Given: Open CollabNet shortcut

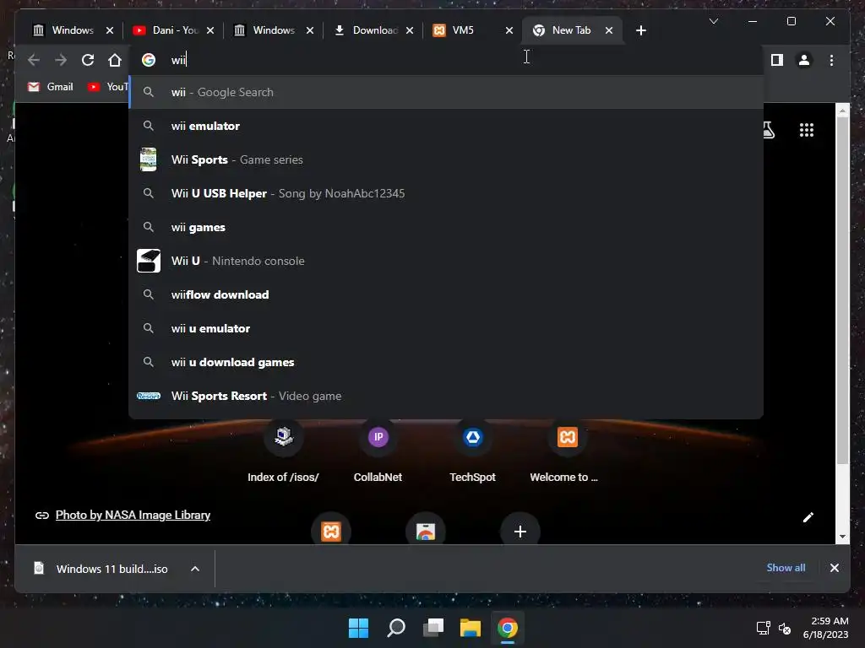Looking at the screenshot, I should tap(378, 451).
